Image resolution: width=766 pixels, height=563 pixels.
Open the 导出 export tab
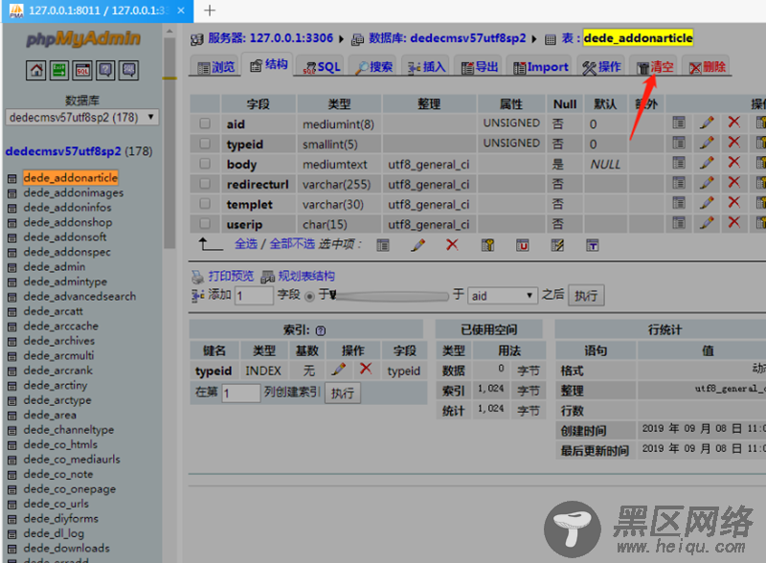[479, 67]
